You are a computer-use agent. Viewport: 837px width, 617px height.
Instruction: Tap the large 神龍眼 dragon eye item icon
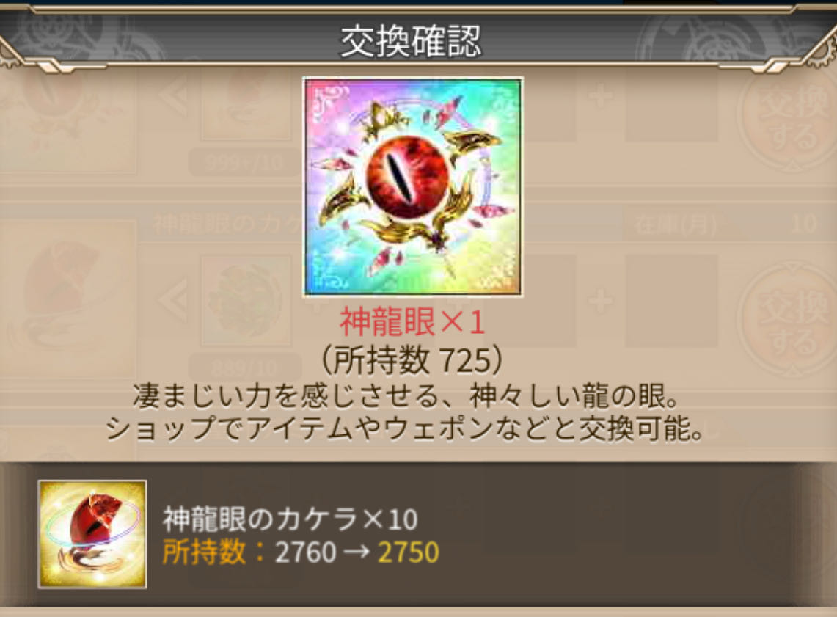pyautogui.click(x=412, y=187)
